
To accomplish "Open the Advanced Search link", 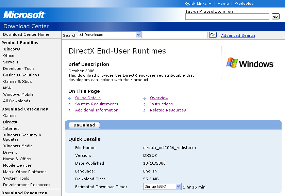I will pyautogui.click(x=238, y=35).
